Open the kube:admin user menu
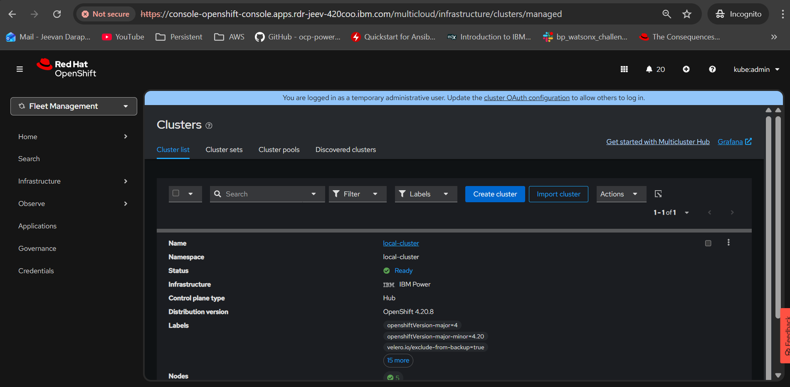Image resolution: width=790 pixels, height=387 pixels. click(756, 69)
